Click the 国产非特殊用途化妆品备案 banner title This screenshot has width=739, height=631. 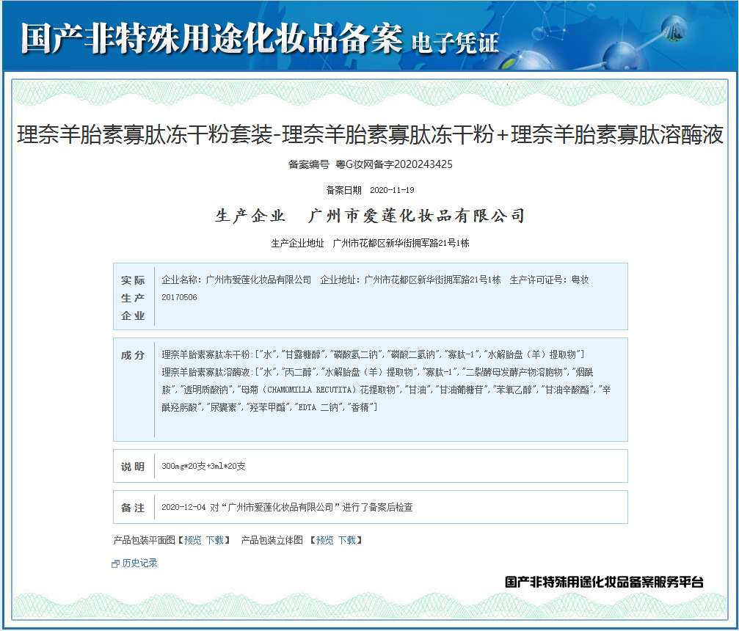211,39
